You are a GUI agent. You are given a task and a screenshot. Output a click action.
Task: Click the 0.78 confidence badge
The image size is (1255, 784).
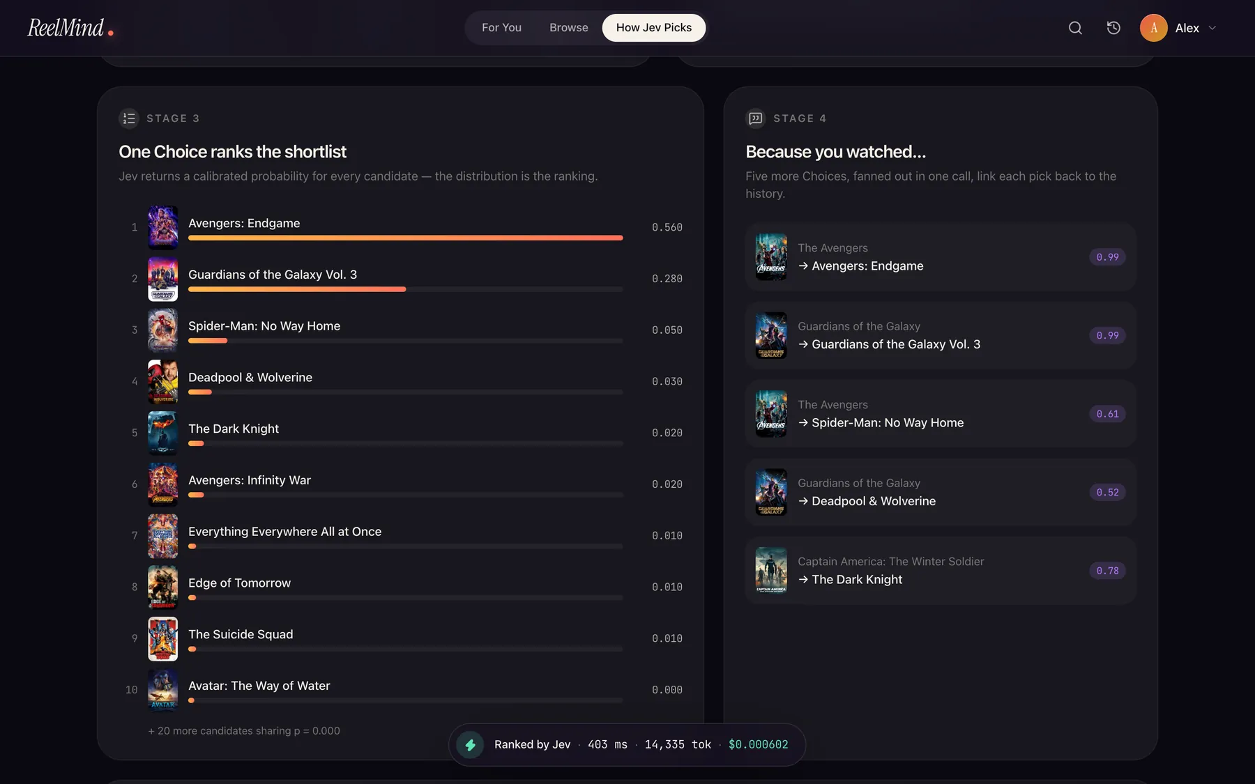(x=1107, y=571)
